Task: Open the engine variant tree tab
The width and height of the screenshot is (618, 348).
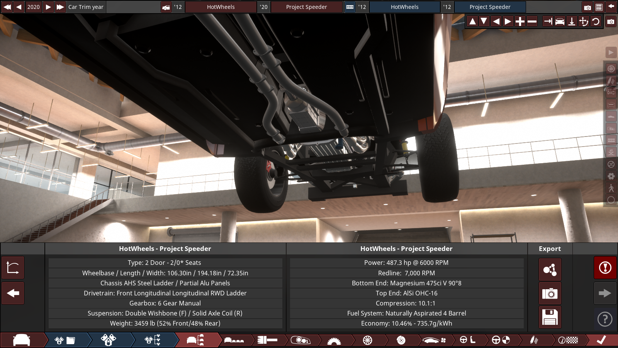Action: [x=153, y=340]
